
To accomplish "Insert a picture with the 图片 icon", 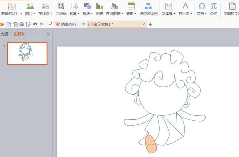I will (30, 6).
